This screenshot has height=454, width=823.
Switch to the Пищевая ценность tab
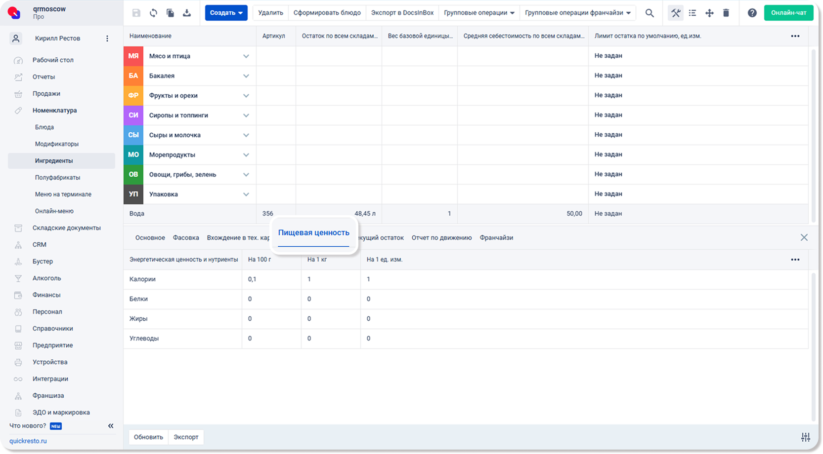click(x=314, y=232)
